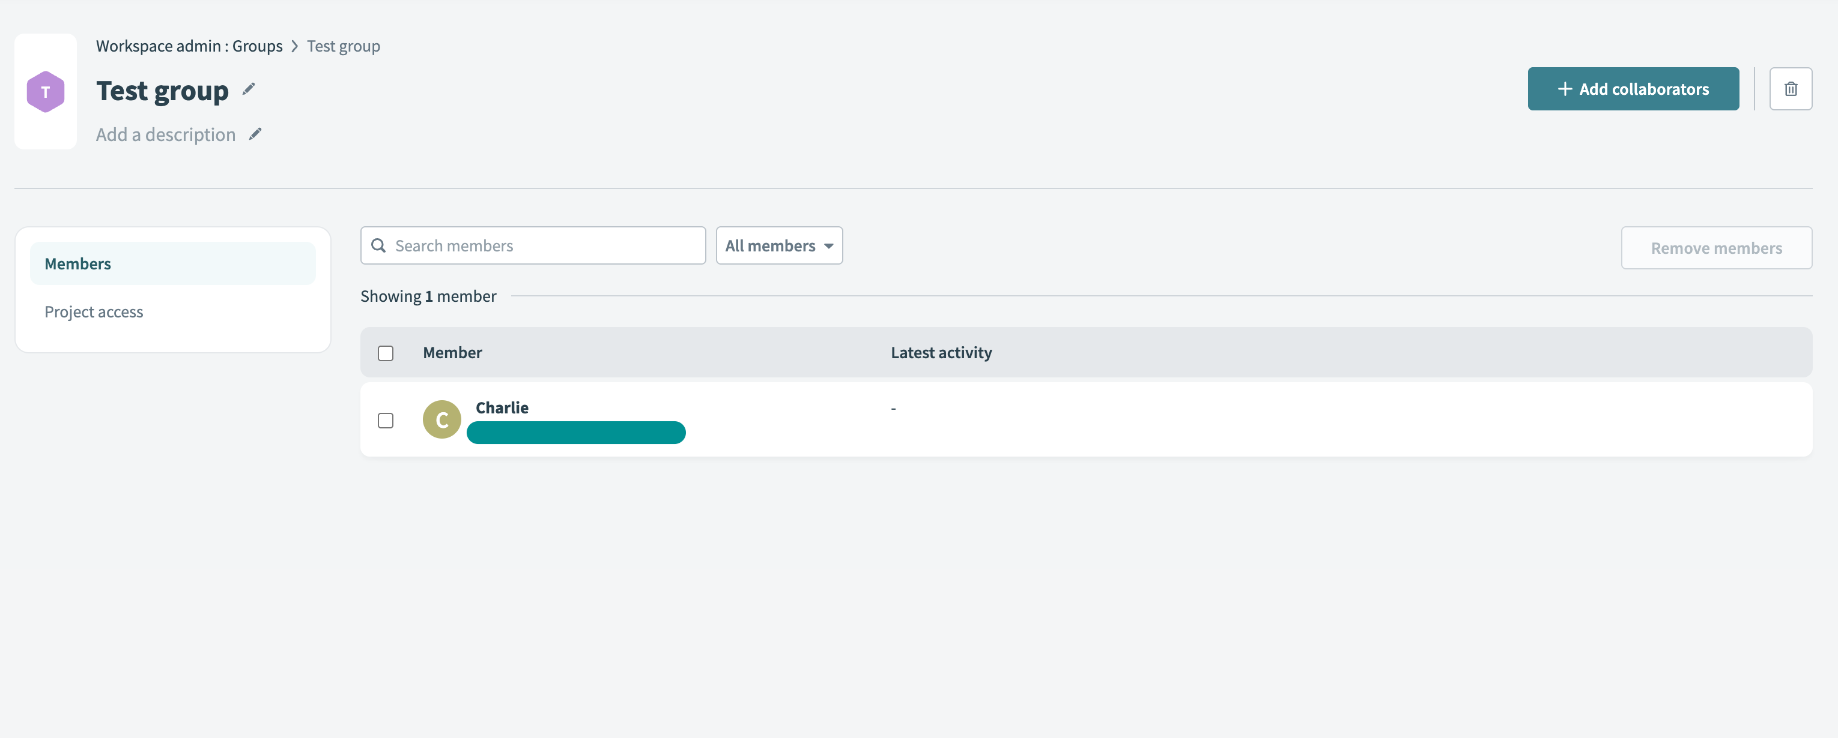Image resolution: width=1838 pixels, height=738 pixels.
Task: Click the pencil icon beside Test group title
Action: click(x=248, y=89)
